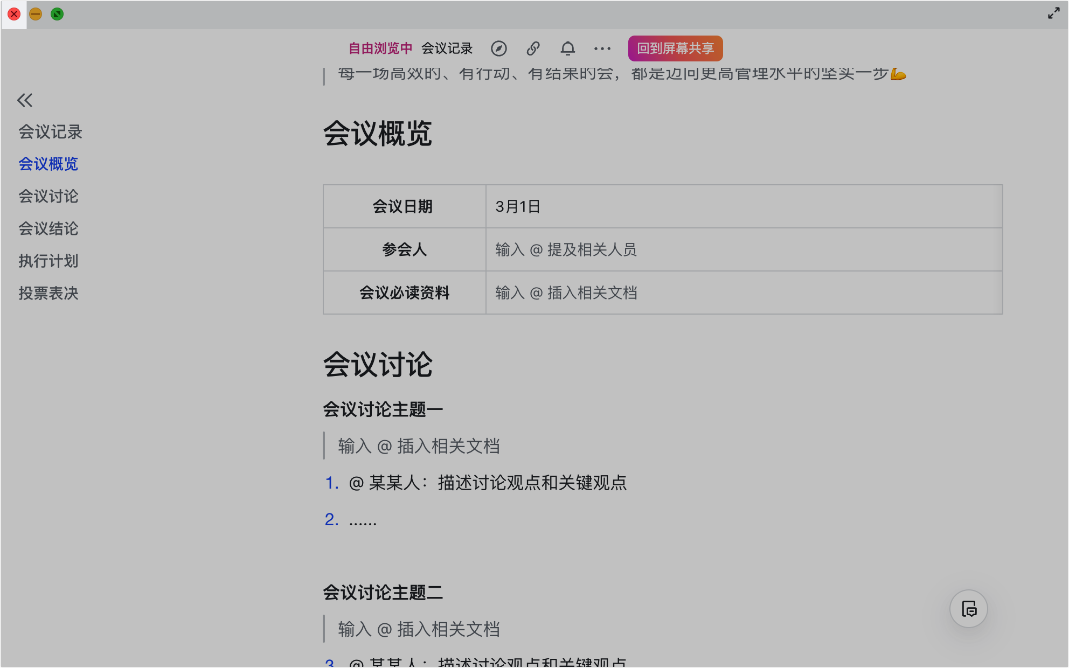Click the 会议必读资料 label cell
The height and width of the screenshot is (668, 1069).
click(404, 293)
